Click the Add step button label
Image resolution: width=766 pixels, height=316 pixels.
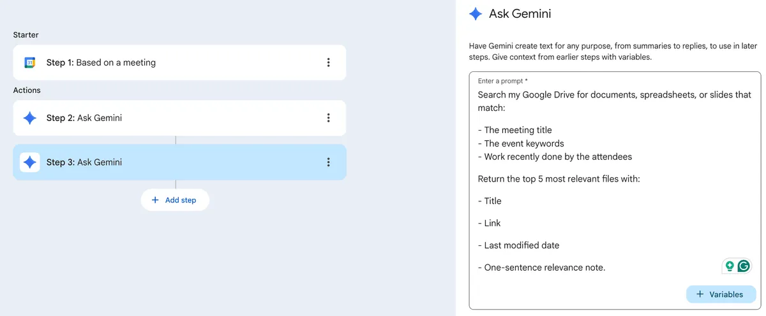point(181,200)
